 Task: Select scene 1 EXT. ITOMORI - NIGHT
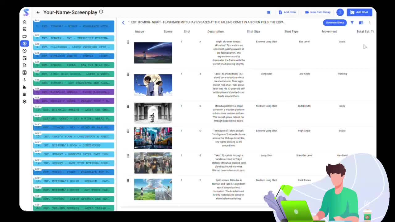tap(74, 27)
